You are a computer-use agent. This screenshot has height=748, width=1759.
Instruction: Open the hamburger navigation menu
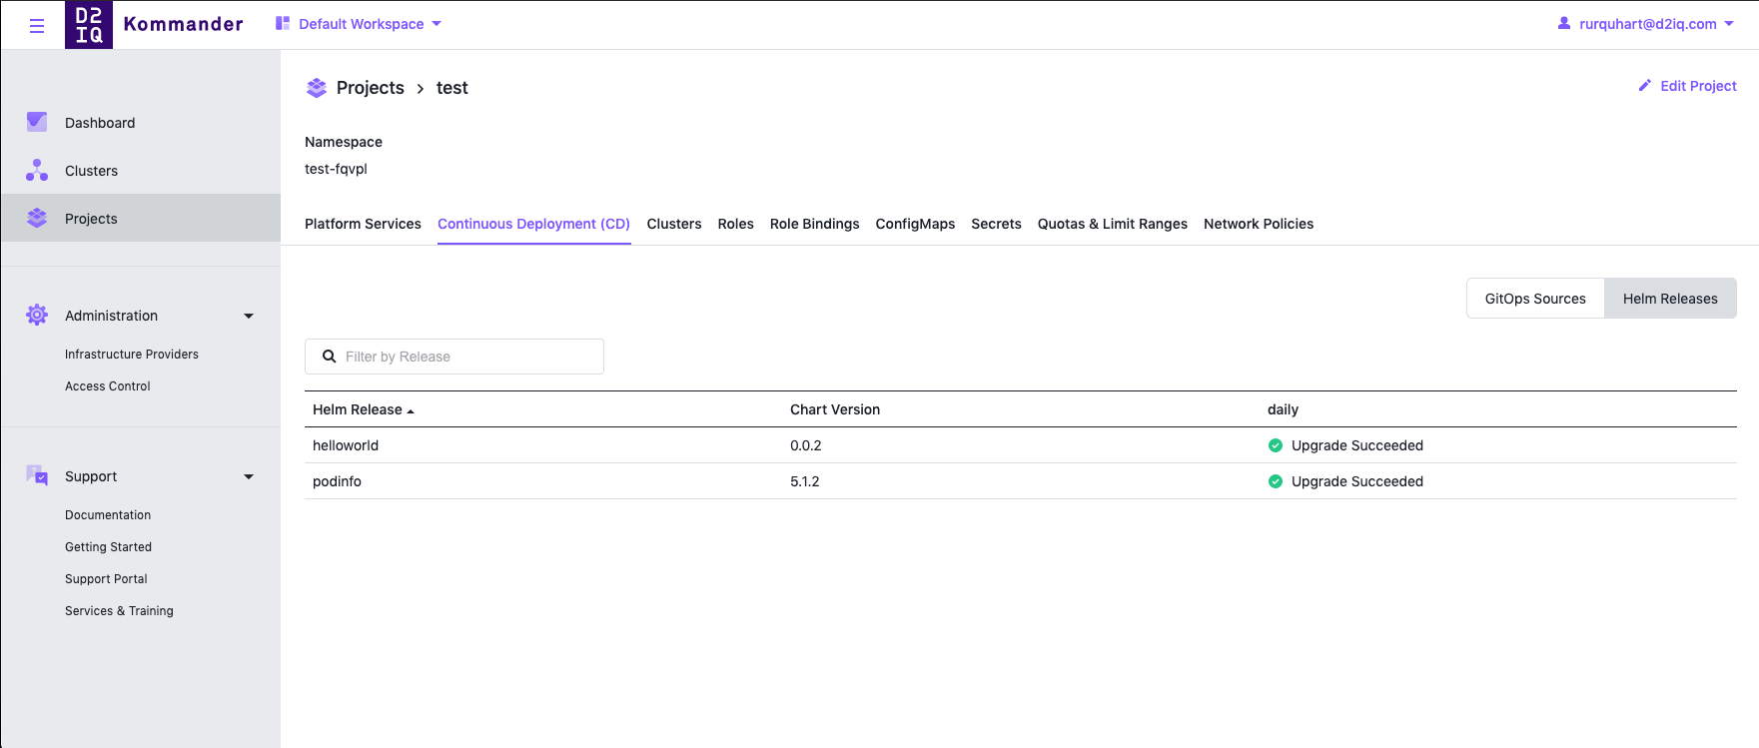[37, 26]
